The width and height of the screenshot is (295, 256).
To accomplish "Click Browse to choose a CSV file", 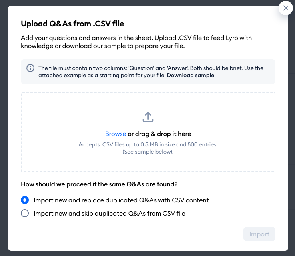I will (x=116, y=134).
